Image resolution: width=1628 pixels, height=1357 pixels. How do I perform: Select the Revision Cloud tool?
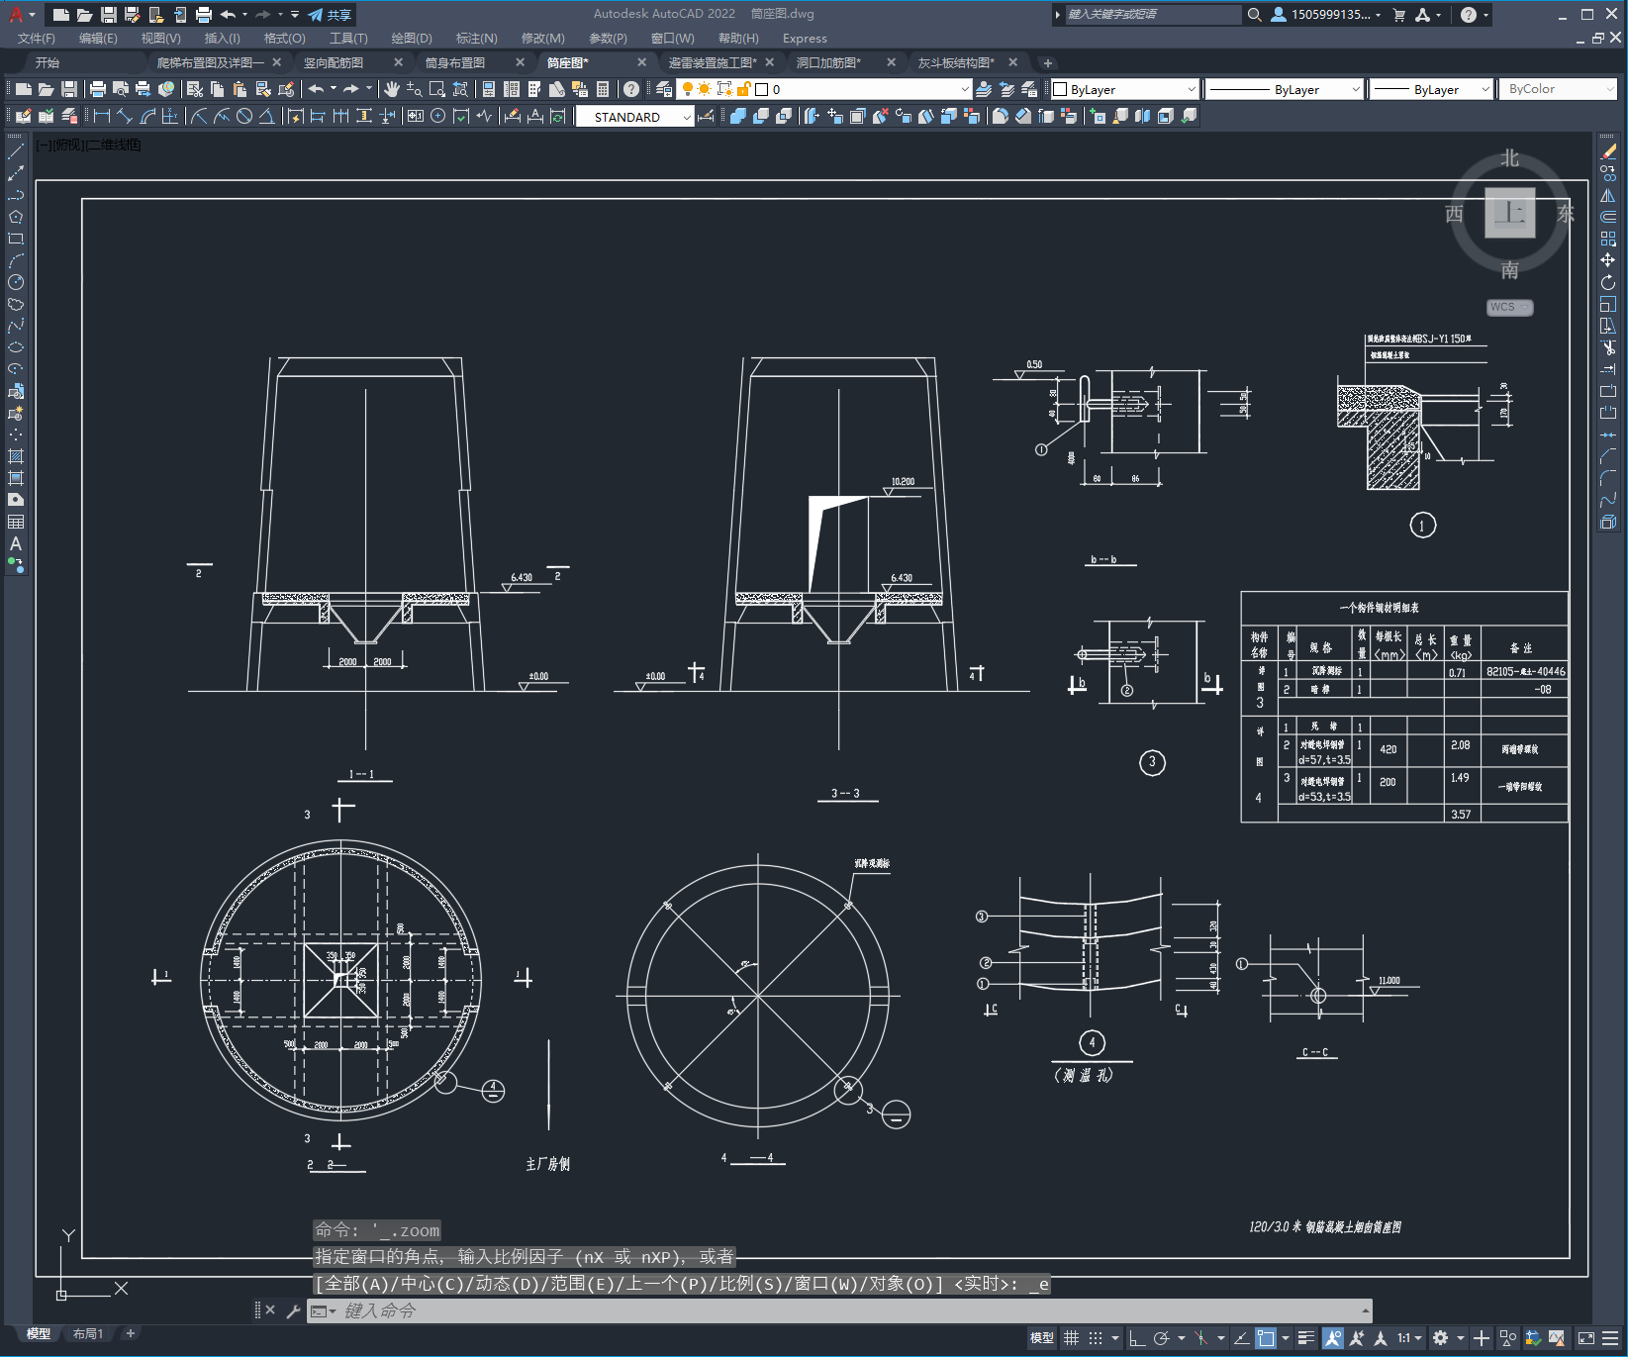pos(16,304)
